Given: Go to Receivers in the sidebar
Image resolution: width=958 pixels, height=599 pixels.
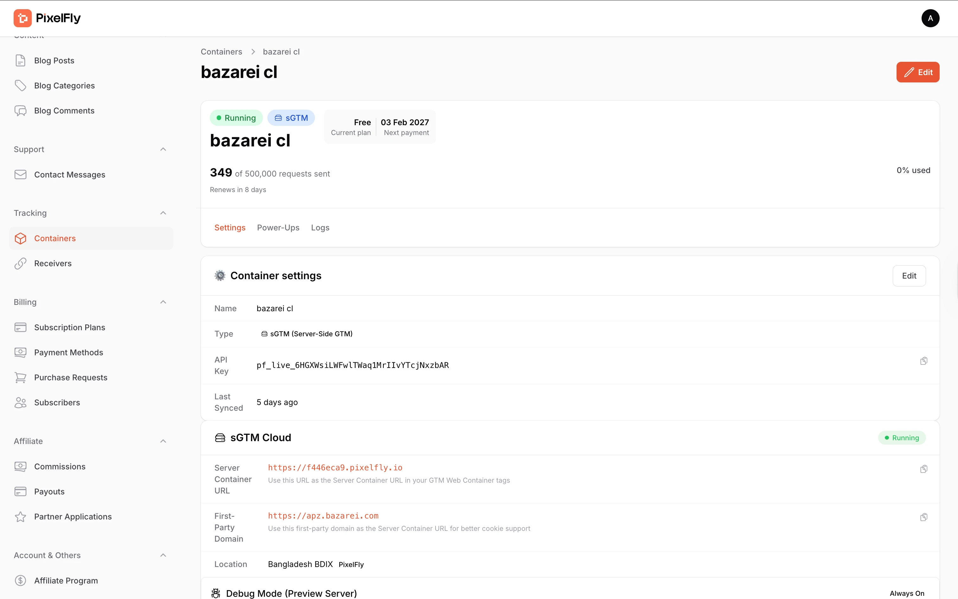Looking at the screenshot, I should pyautogui.click(x=53, y=263).
